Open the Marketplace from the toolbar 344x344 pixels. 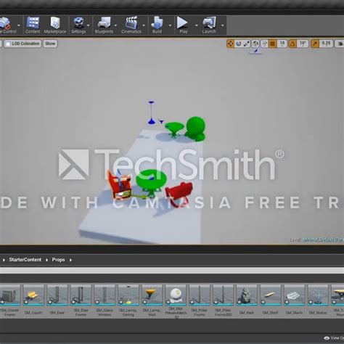pyautogui.click(x=55, y=25)
